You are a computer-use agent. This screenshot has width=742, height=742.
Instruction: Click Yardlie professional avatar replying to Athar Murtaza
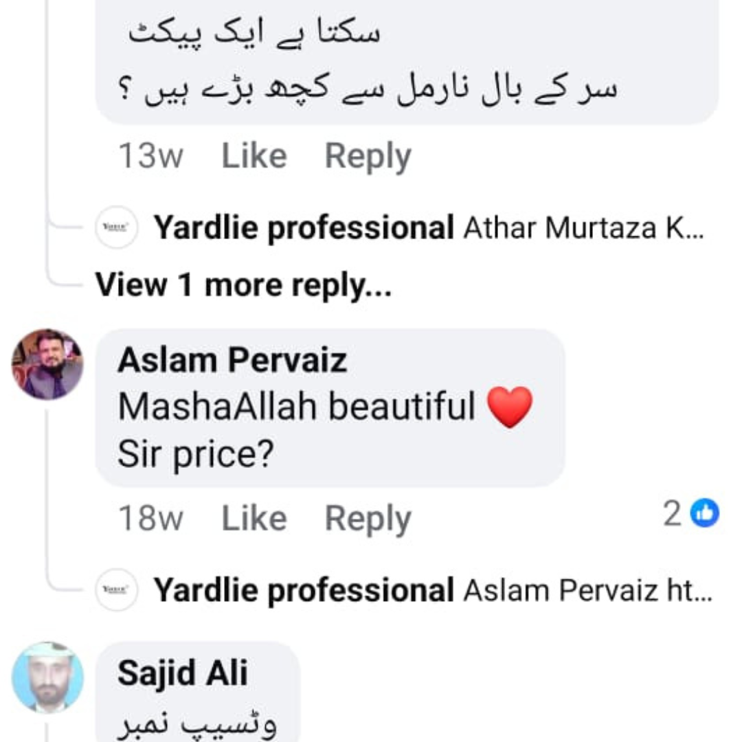(116, 227)
